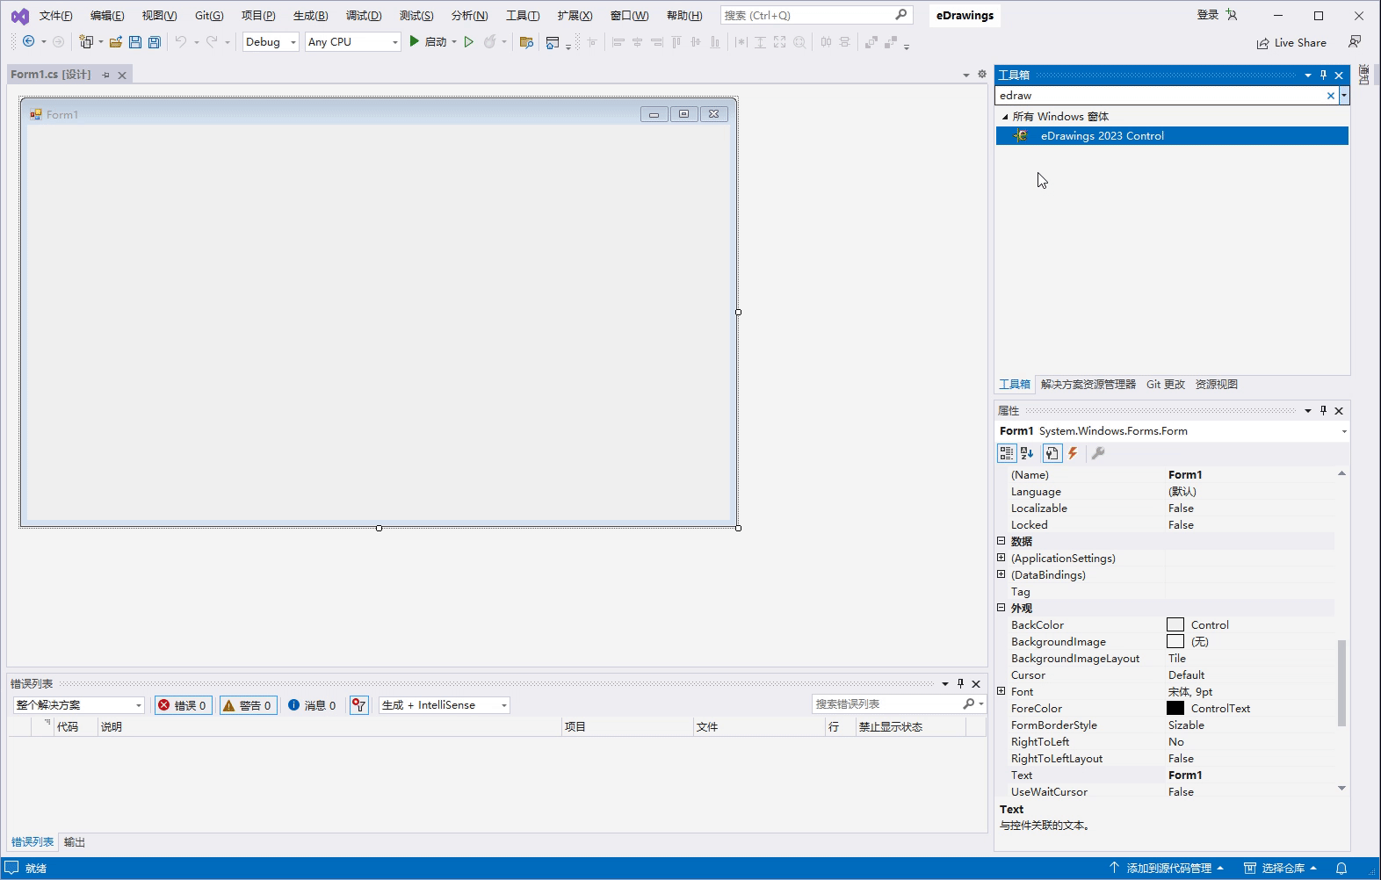
Task: Collapse the 数据 property category
Action: tap(1001, 541)
